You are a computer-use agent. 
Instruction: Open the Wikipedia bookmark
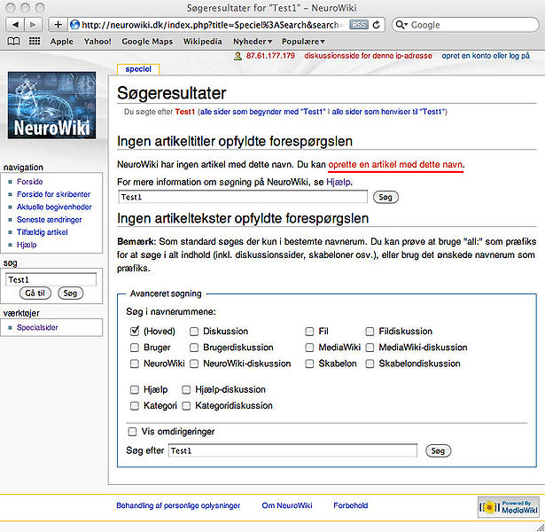click(x=202, y=42)
